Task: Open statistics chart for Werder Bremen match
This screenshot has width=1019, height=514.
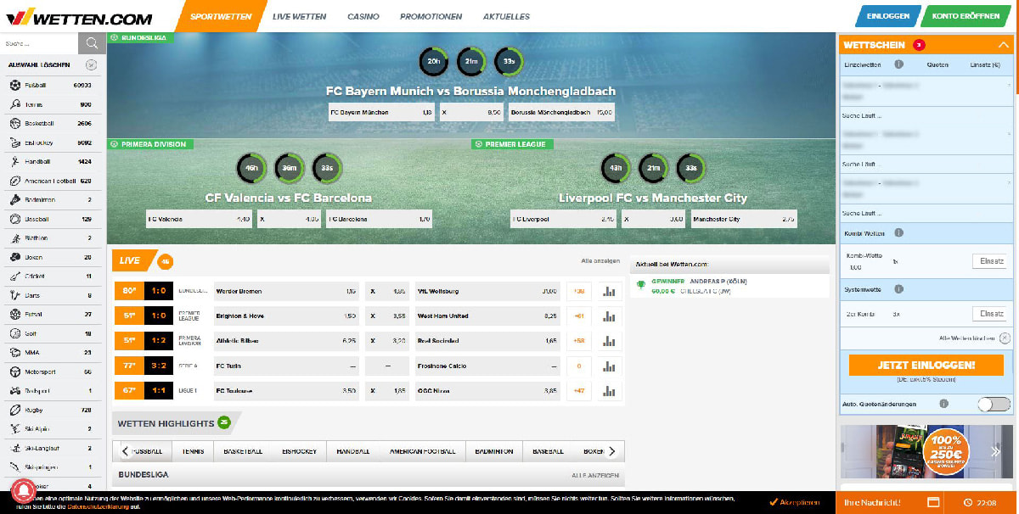Action: pos(609,291)
